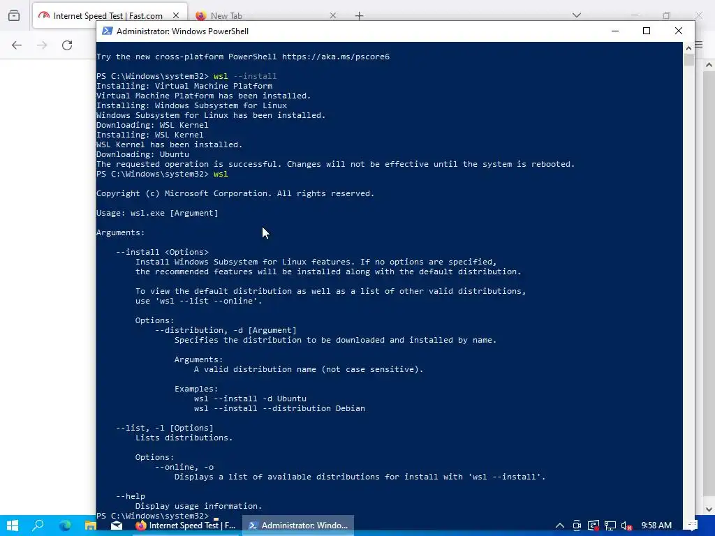Click 'WSL Kernel has been installed.' line
This screenshot has height=536, width=715.
(x=169, y=145)
